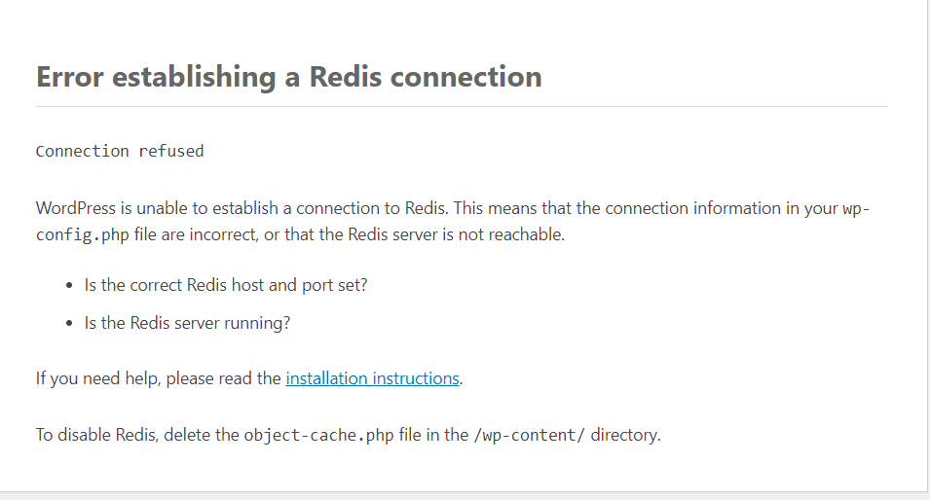Viewport: 930px width, 500px height.
Task: Click the word "Error" in the heading
Action: point(70,77)
